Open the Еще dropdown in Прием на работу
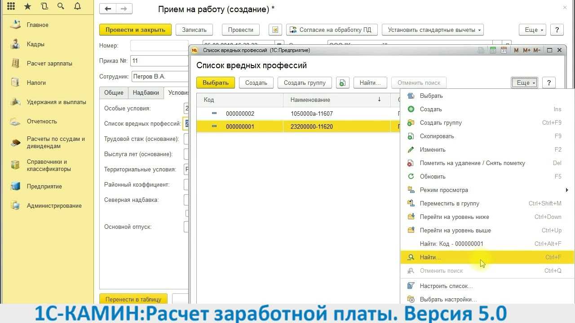 tap(532, 30)
